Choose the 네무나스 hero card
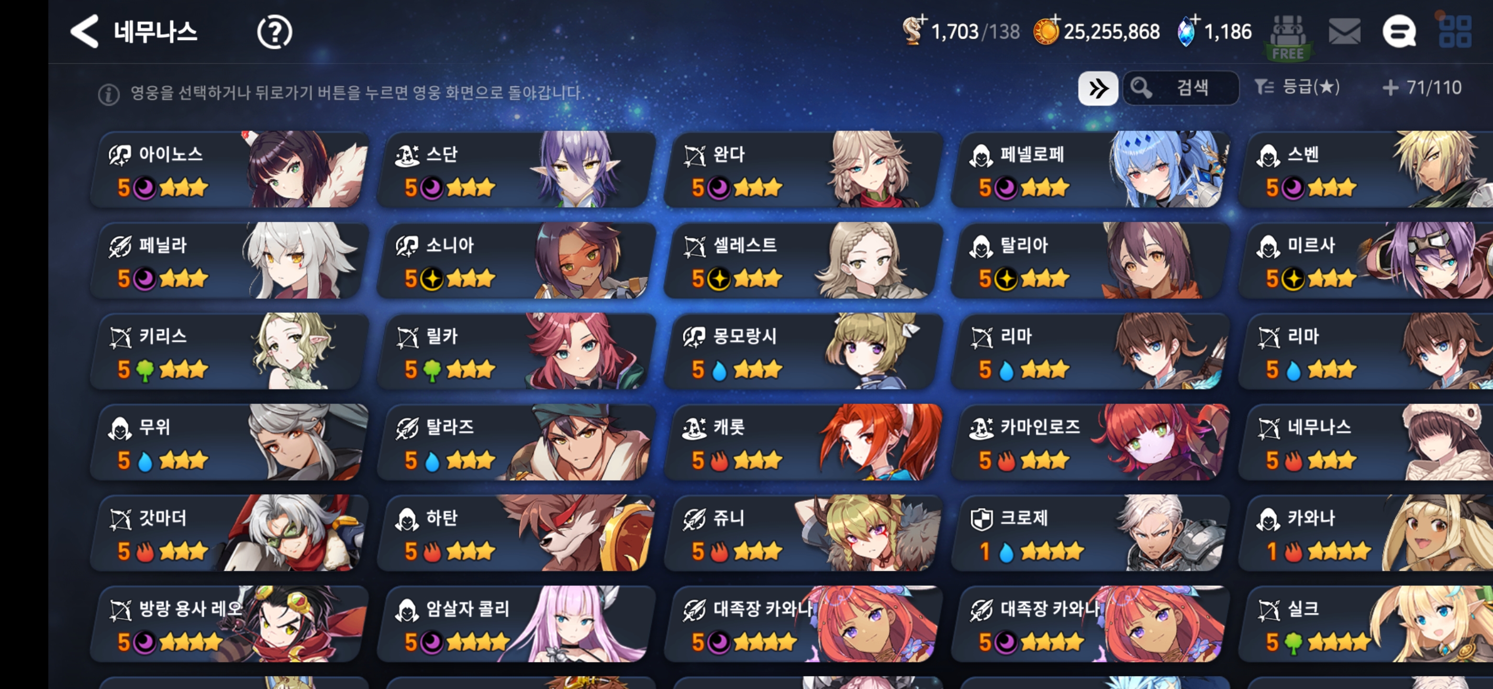Screen dimensions: 1493x689 1366,442
